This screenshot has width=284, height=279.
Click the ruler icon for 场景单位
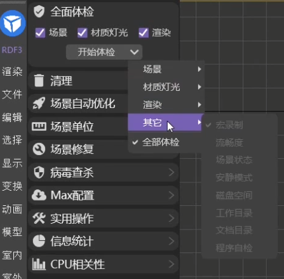pos(39,126)
